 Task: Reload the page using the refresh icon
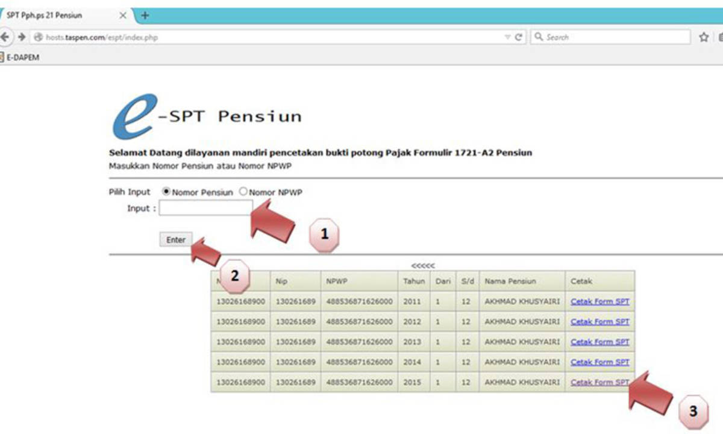coord(518,37)
